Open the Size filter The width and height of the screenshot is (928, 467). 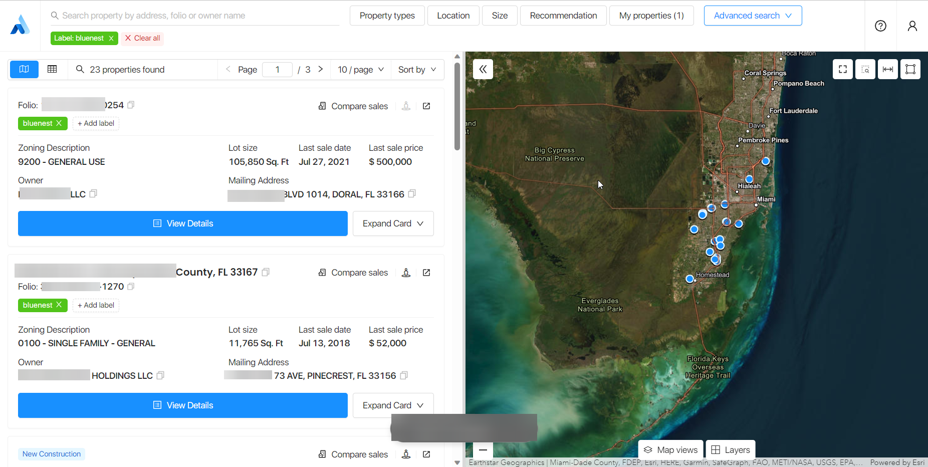(500, 16)
